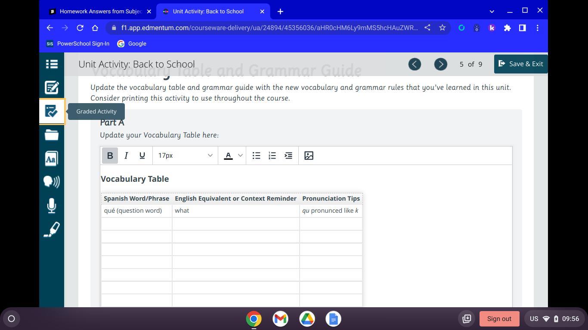Open the notes pencil-and-paper sidebar icon
The width and height of the screenshot is (588, 330).
(52, 88)
